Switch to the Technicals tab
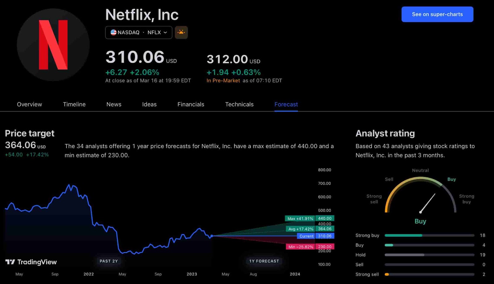Image resolution: width=494 pixels, height=284 pixels. coord(239,104)
